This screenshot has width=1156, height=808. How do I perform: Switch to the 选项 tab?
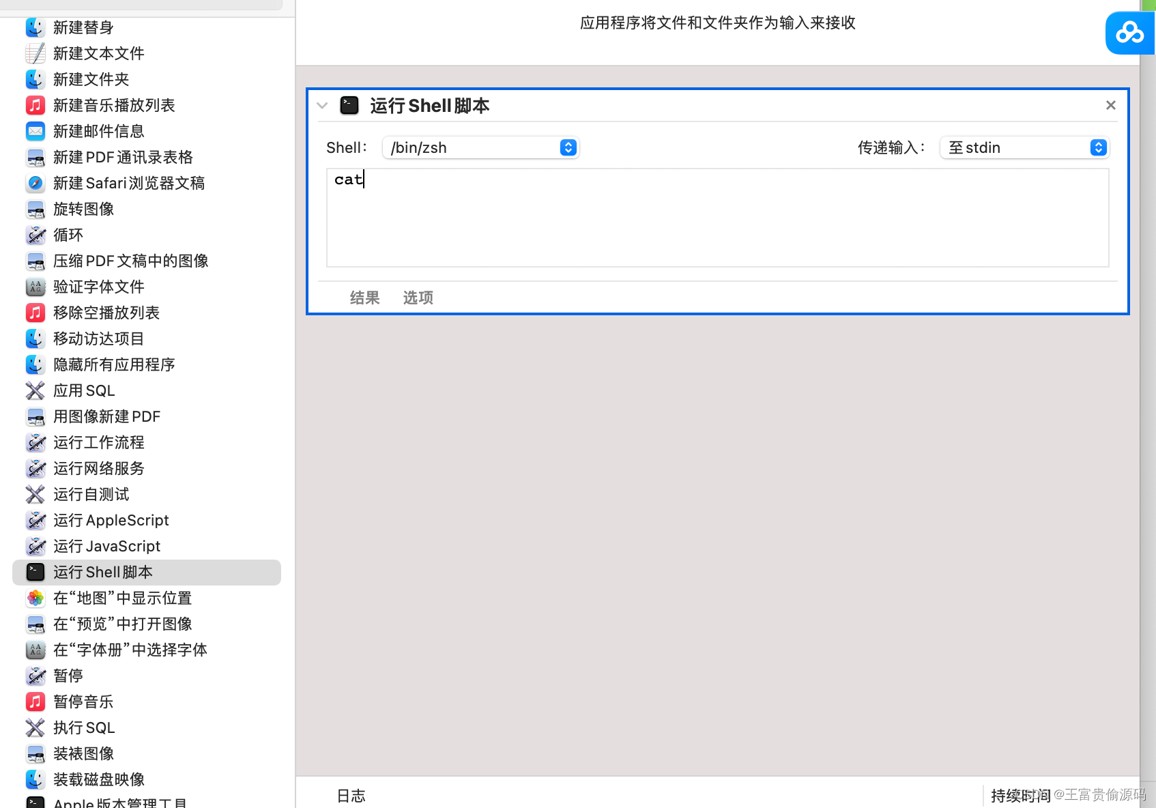(418, 298)
